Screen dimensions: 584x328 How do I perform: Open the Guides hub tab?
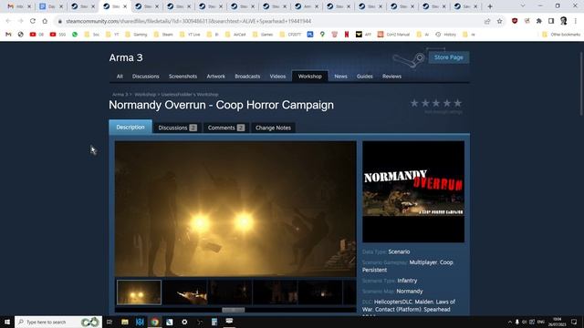tap(365, 77)
